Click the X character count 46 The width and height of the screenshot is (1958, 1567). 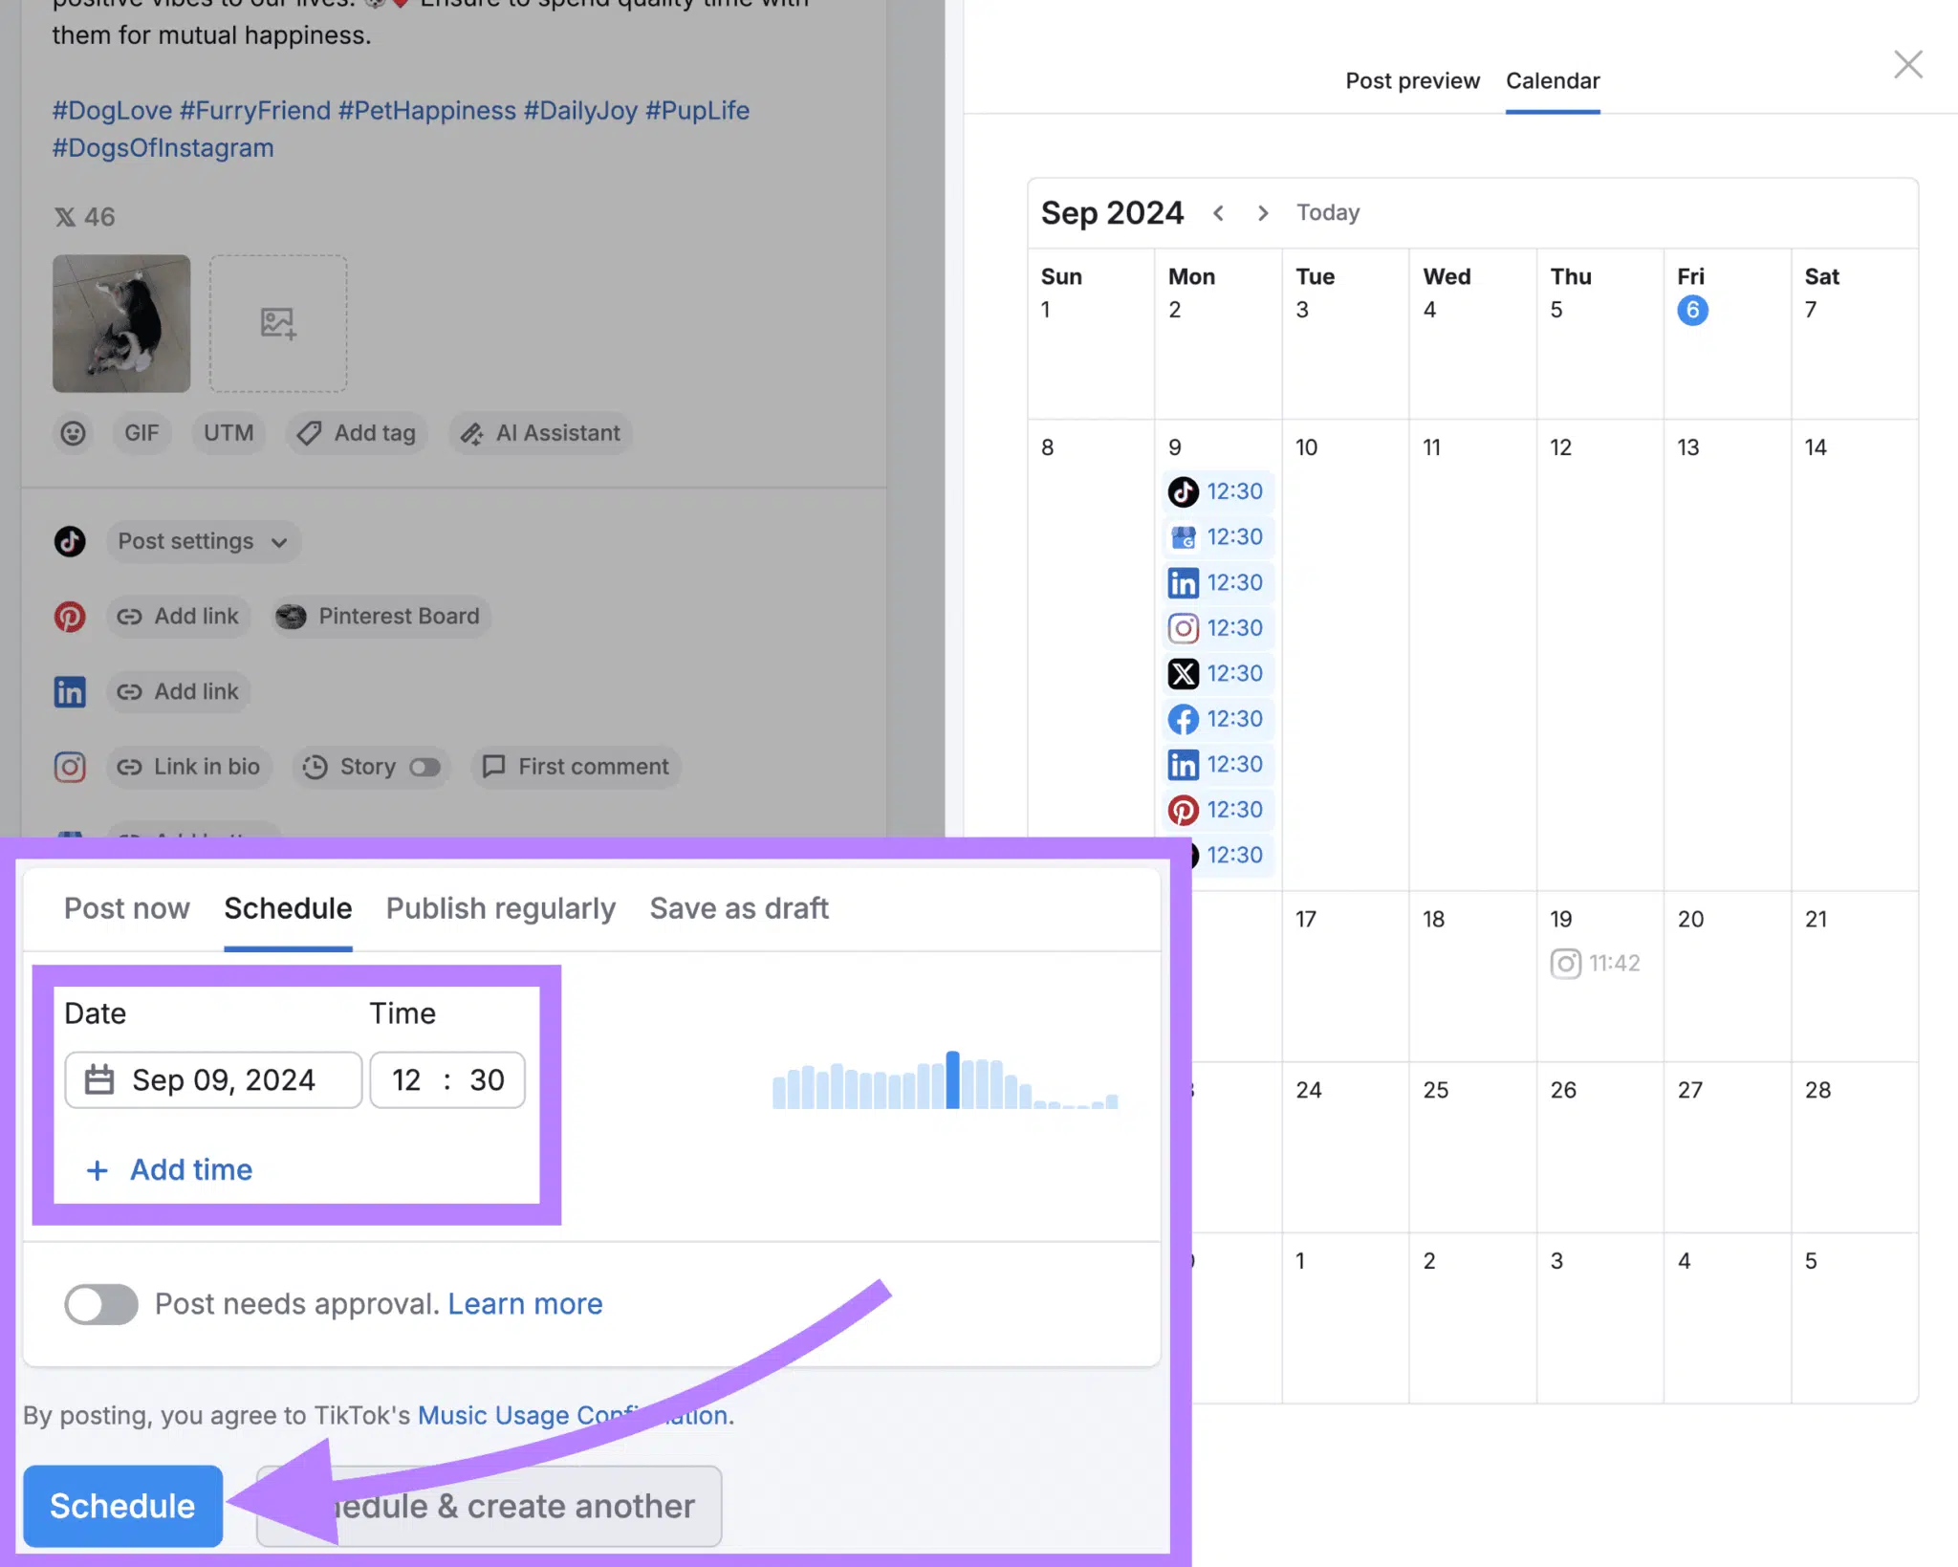[84, 217]
